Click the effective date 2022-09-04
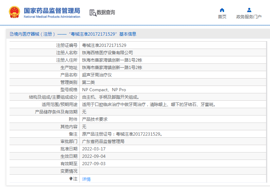 coord(94,156)
